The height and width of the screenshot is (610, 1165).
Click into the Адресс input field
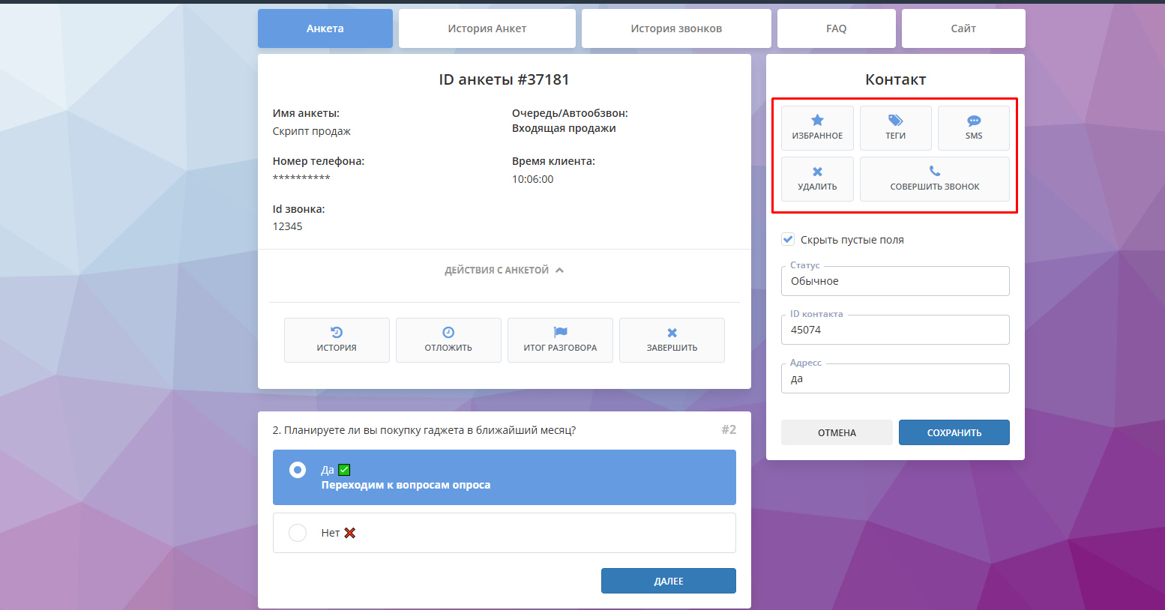click(895, 379)
